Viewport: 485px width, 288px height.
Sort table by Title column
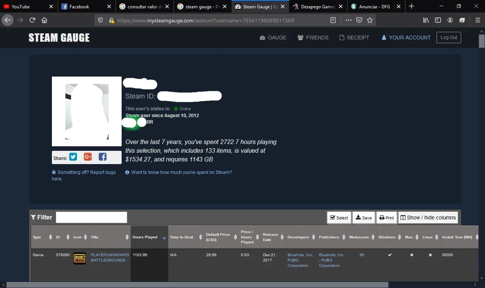(110, 237)
